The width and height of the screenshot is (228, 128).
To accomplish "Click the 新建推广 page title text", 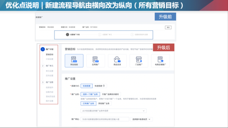I will tap(39, 17).
